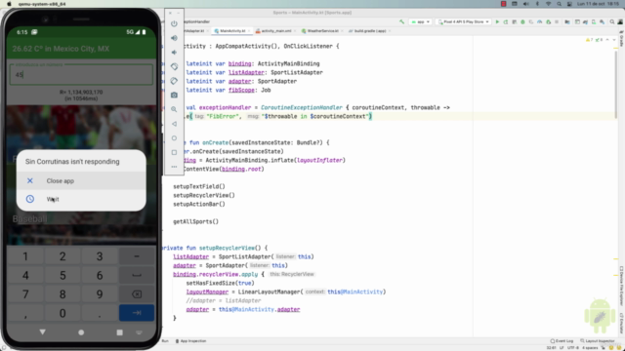Open the Run tool window
This screenshot has height=351, width=625.
pos(165,341)
